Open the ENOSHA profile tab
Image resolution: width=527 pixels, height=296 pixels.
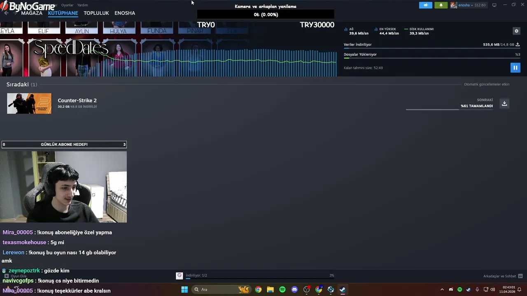pos(125,13)
